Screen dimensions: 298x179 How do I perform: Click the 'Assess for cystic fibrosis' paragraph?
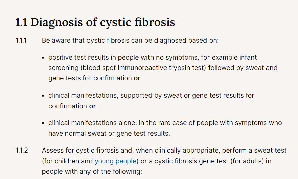164,161
